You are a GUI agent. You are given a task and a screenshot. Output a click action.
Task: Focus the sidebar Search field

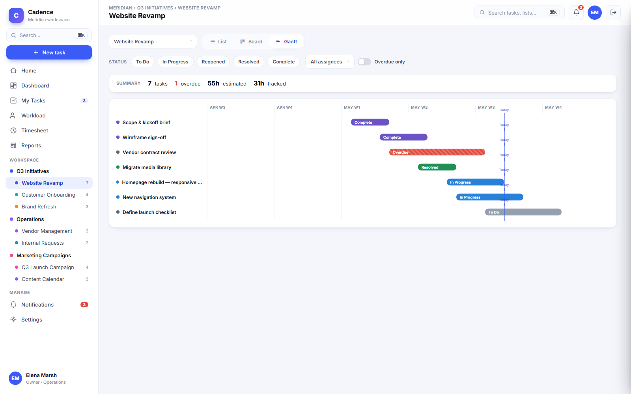tap(49, 35)
